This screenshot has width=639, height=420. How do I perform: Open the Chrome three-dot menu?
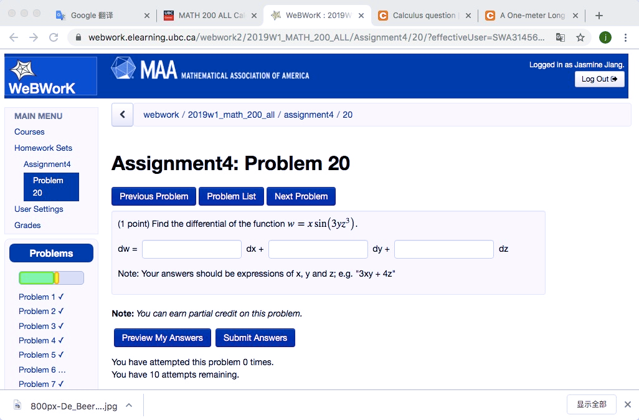(626, 37)
